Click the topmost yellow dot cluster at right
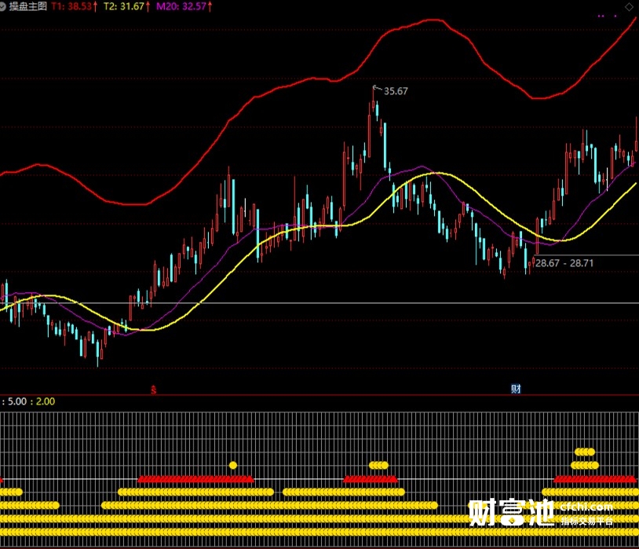The image size is (639, 549). (585, 452)
